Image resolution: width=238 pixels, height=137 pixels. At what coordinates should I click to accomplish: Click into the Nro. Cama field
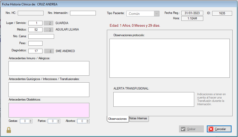pos(41,36)
